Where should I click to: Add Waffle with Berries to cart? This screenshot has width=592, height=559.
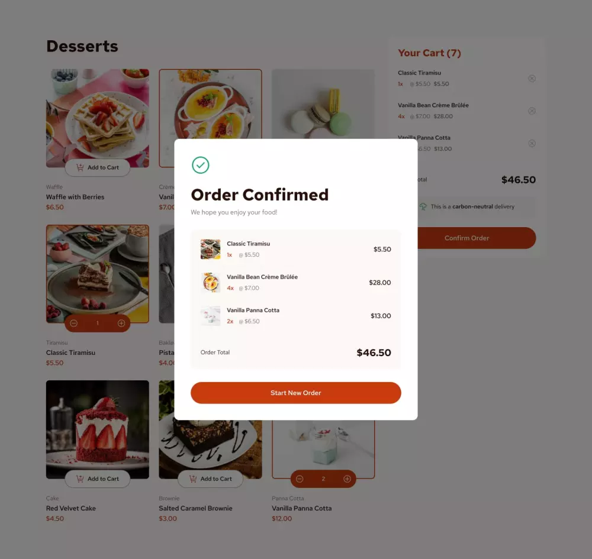pos(98,167)
